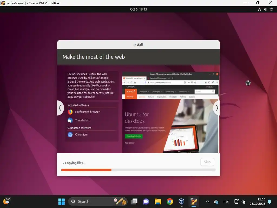Click the installation progress bar
This screenshot has height=208, width=277.
click(x=138, y=170)
